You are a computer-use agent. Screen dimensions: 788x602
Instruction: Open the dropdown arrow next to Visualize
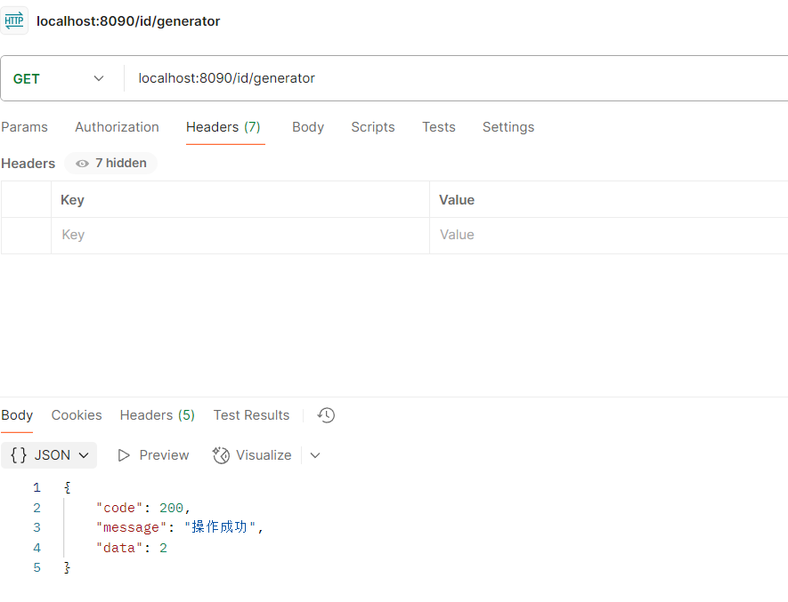pyautogui.click(x=315, y=454)
